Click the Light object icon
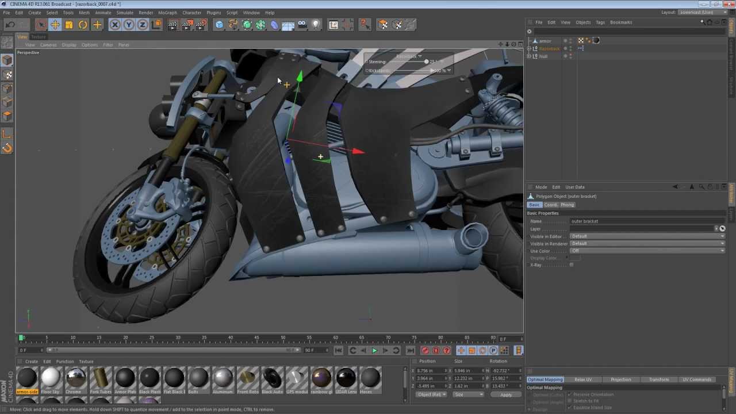The image size is (736, 414). (316, 25)
